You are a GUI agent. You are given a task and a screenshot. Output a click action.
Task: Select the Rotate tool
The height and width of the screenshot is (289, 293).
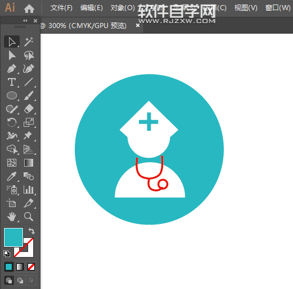click(12, 122)
